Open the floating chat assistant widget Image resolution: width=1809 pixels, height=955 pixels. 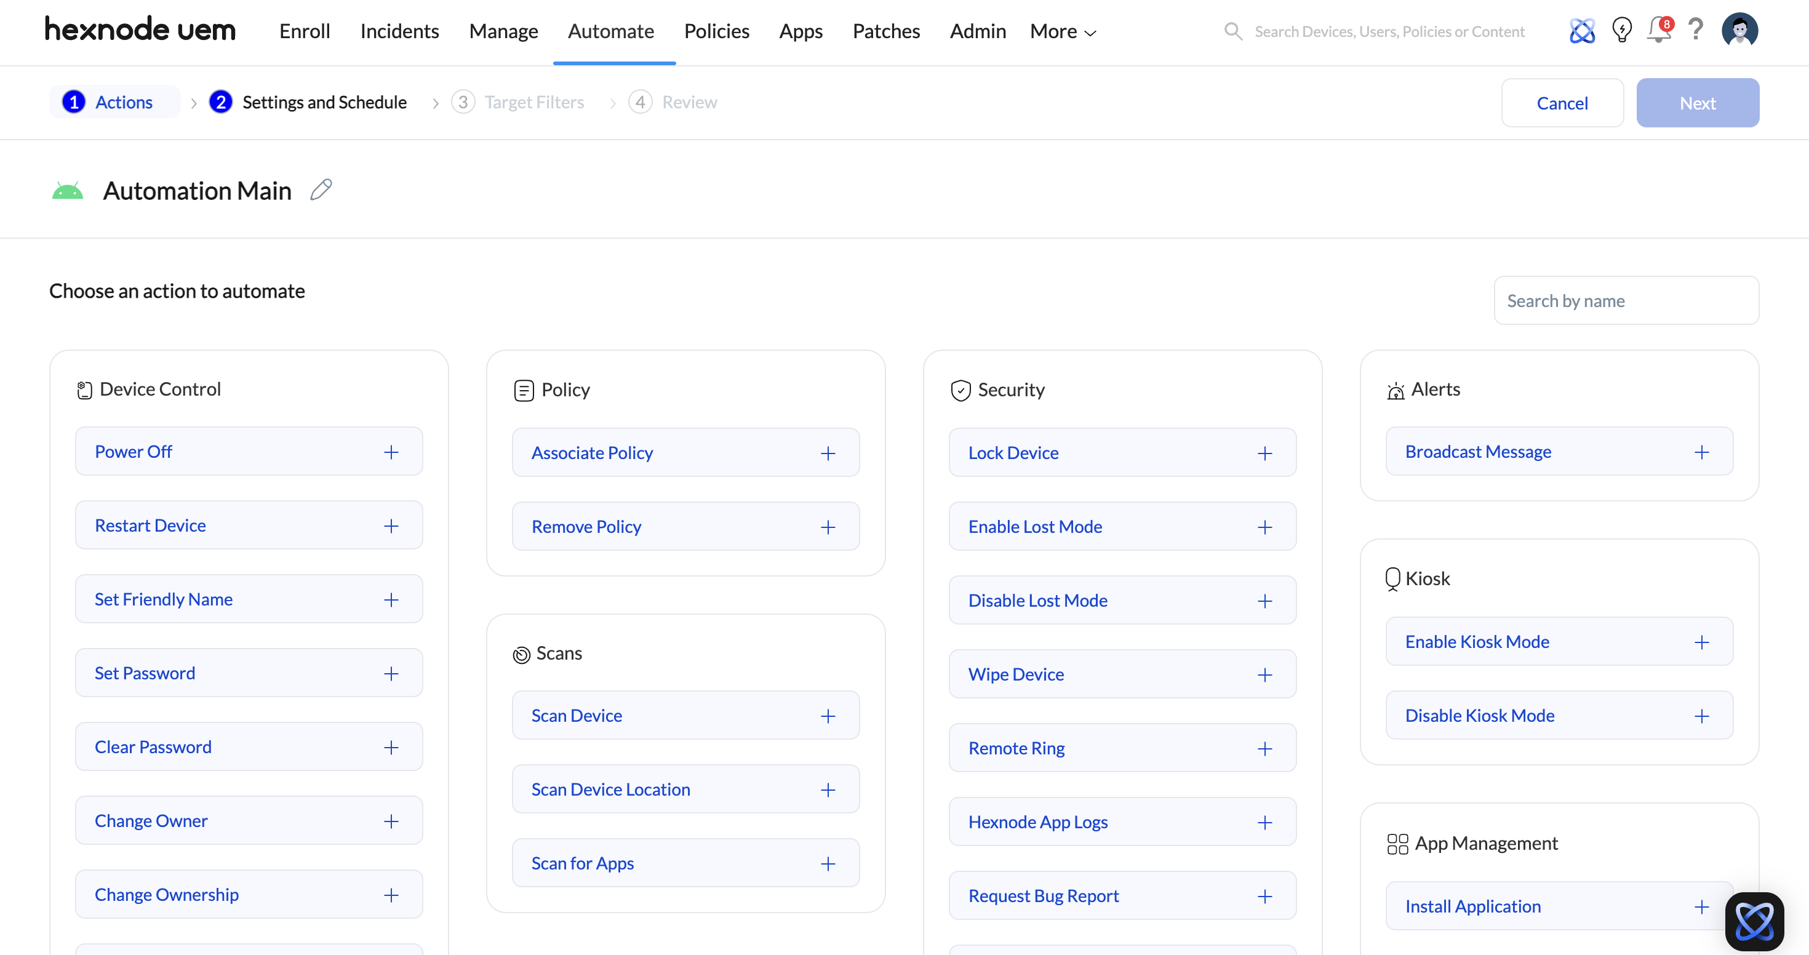1754,921
